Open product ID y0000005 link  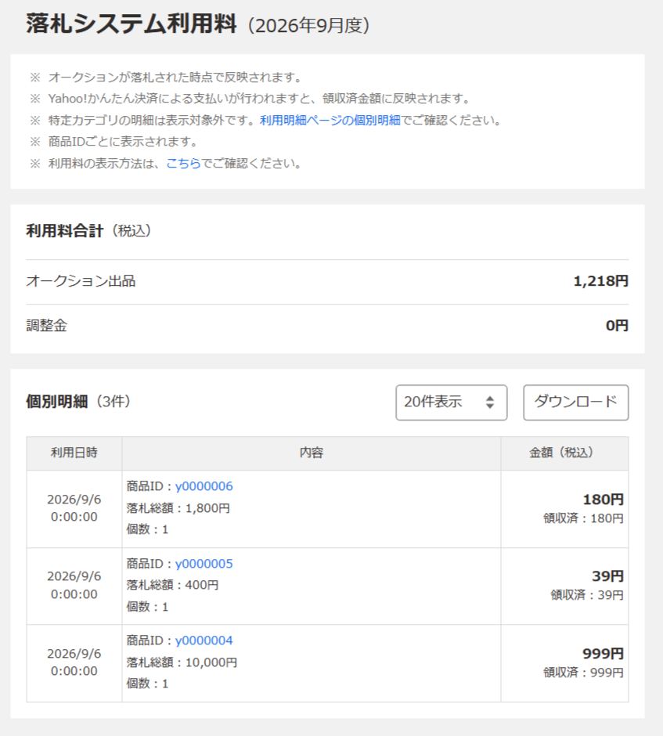point(204,564)
